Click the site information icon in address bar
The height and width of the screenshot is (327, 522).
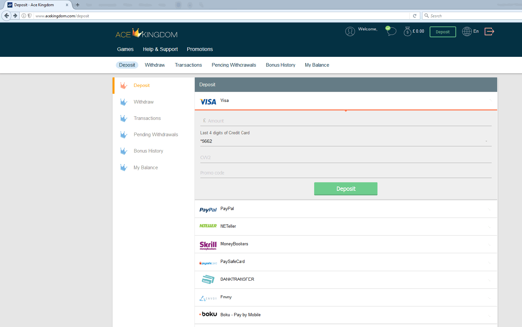pos(24,16)
